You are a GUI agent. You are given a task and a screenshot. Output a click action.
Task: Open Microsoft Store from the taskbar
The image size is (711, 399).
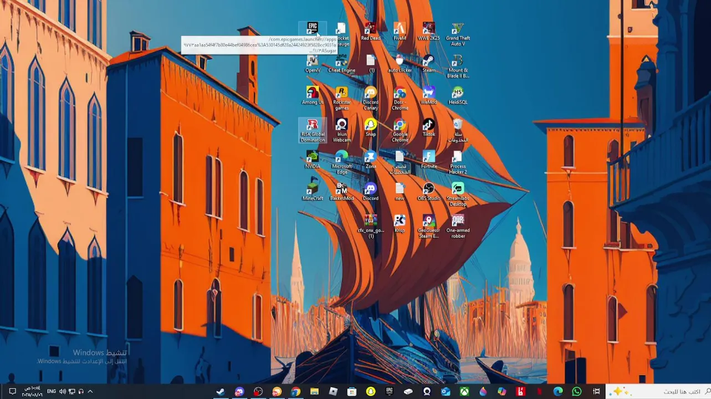pos(352,391)
